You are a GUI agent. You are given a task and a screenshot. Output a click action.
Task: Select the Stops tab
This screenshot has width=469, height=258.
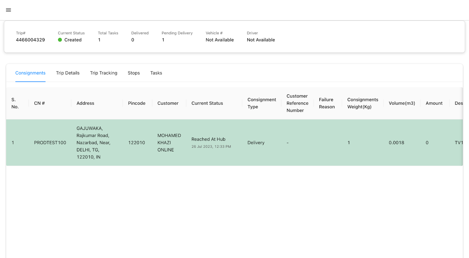click(134, 73)
